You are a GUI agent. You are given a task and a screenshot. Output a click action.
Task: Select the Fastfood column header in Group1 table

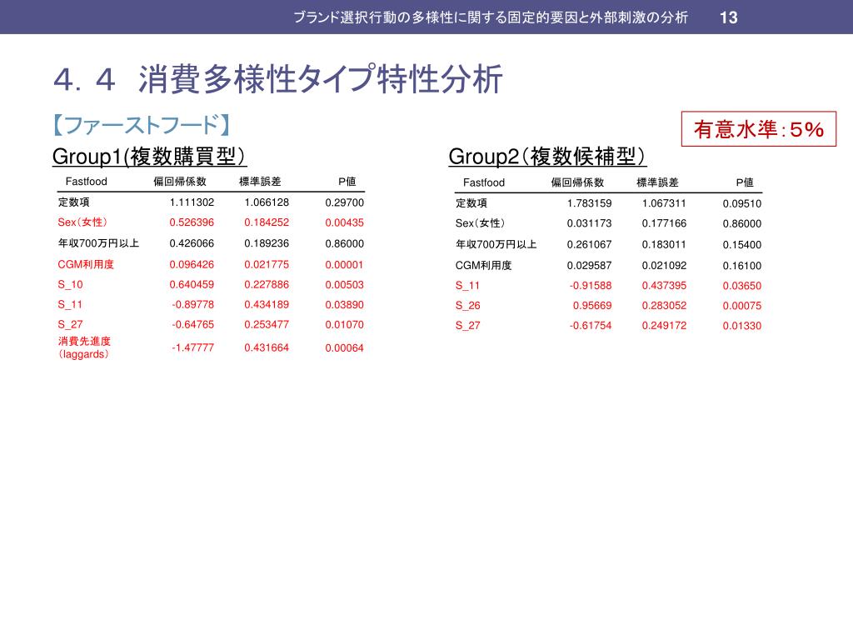[86, 181]
